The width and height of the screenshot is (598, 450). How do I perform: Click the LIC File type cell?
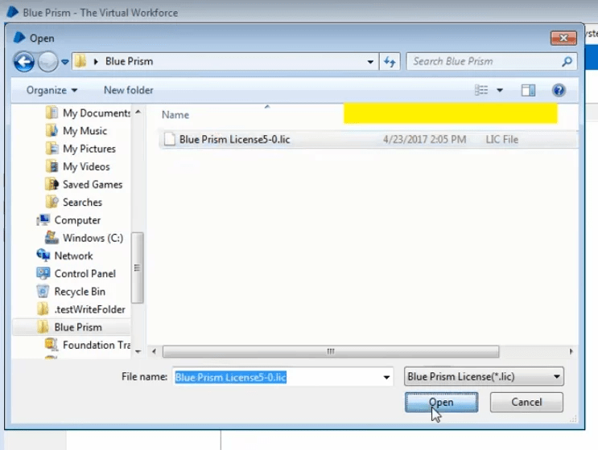click(x=502, y=139)
